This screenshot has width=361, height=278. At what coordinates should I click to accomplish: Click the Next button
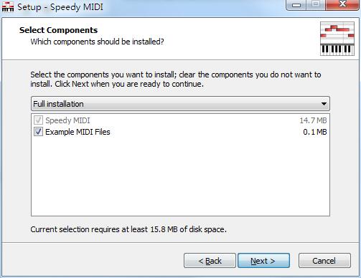[263, 261]
